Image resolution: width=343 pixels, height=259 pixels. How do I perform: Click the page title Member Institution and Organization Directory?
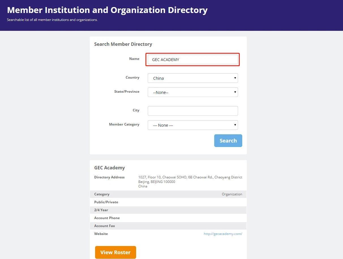point(107,10)
